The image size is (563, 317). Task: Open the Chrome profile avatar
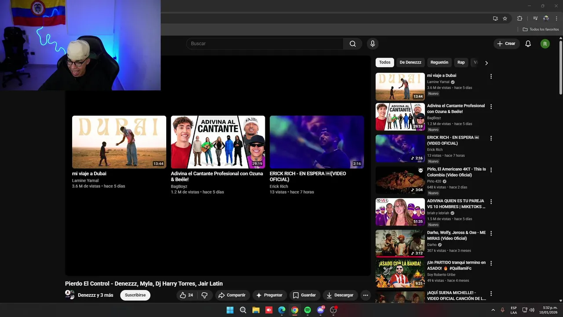point(546,18)
